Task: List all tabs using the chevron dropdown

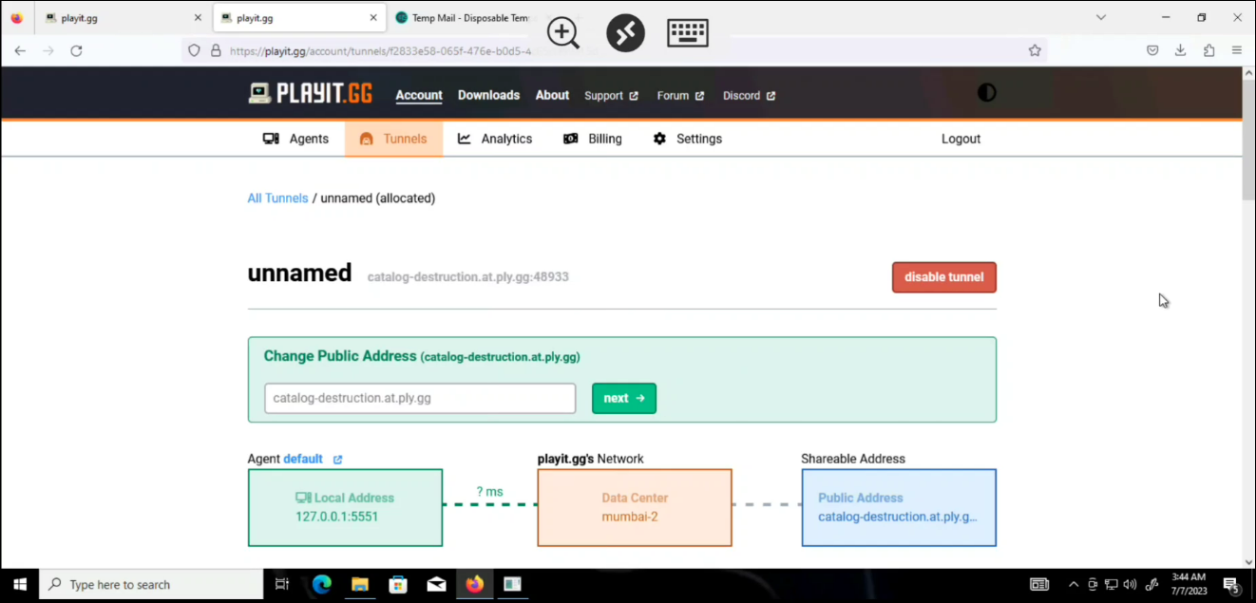Action: [x=1101, y=17]
